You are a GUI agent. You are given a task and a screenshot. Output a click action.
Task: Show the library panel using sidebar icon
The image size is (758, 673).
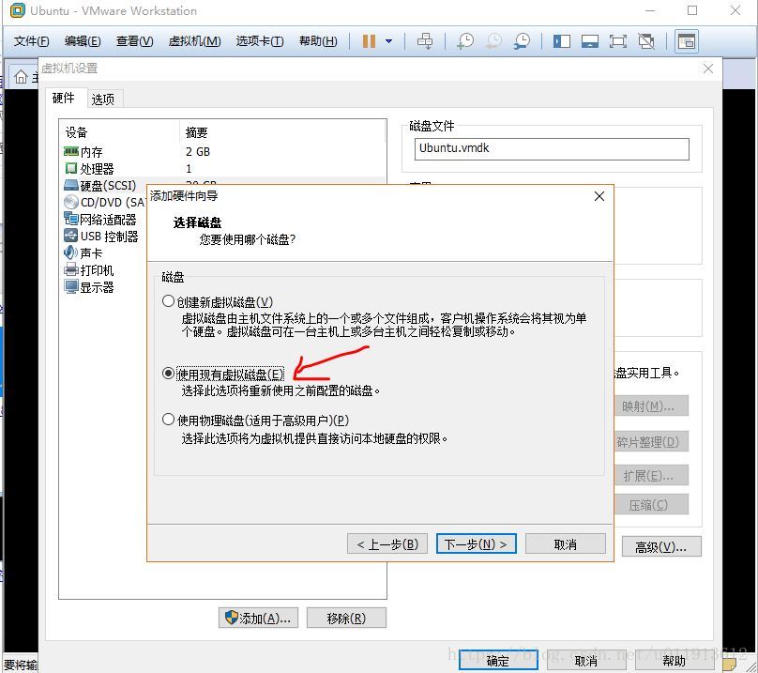coord(561,41)
